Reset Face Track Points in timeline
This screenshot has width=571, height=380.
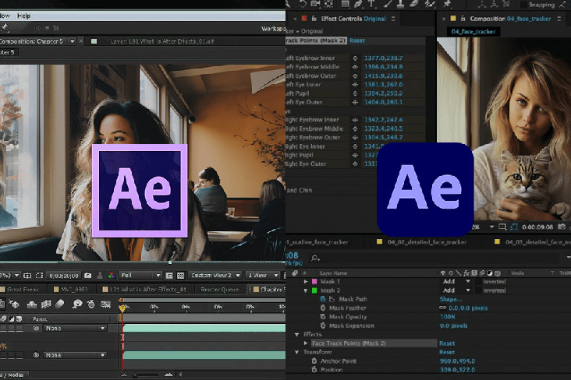(447, 343)
